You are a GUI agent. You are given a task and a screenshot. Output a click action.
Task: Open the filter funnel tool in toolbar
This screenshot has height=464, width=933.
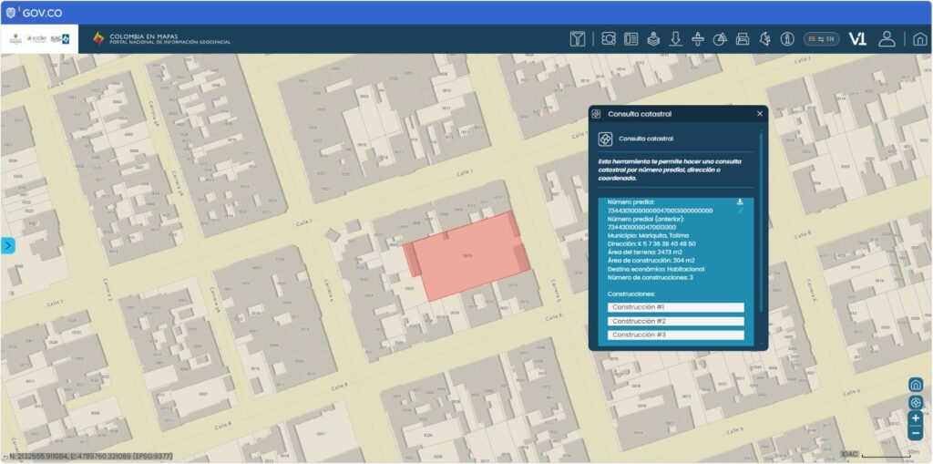click(x=577, y=39)
